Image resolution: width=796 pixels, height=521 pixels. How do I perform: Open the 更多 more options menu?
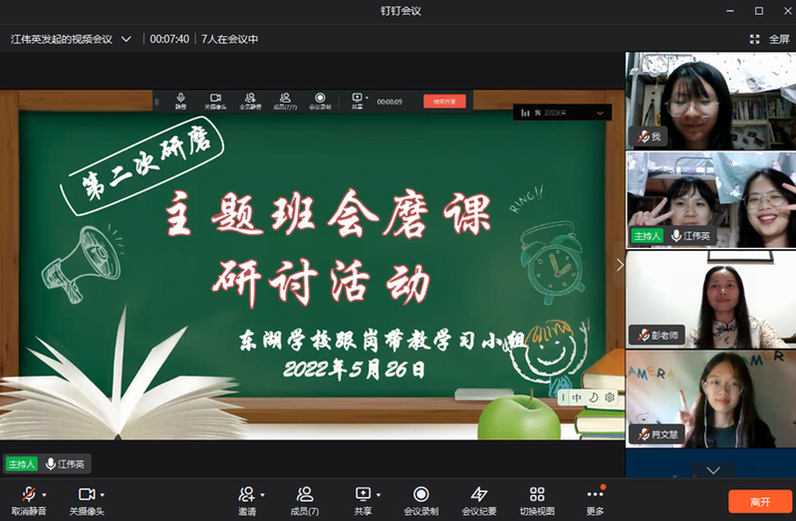[595, 494]
